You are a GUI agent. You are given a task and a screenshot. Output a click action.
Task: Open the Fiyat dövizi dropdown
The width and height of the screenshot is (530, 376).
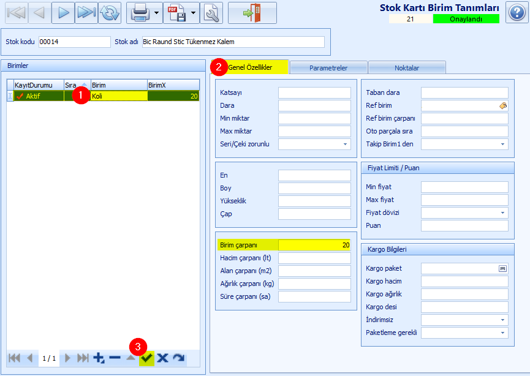502,212
